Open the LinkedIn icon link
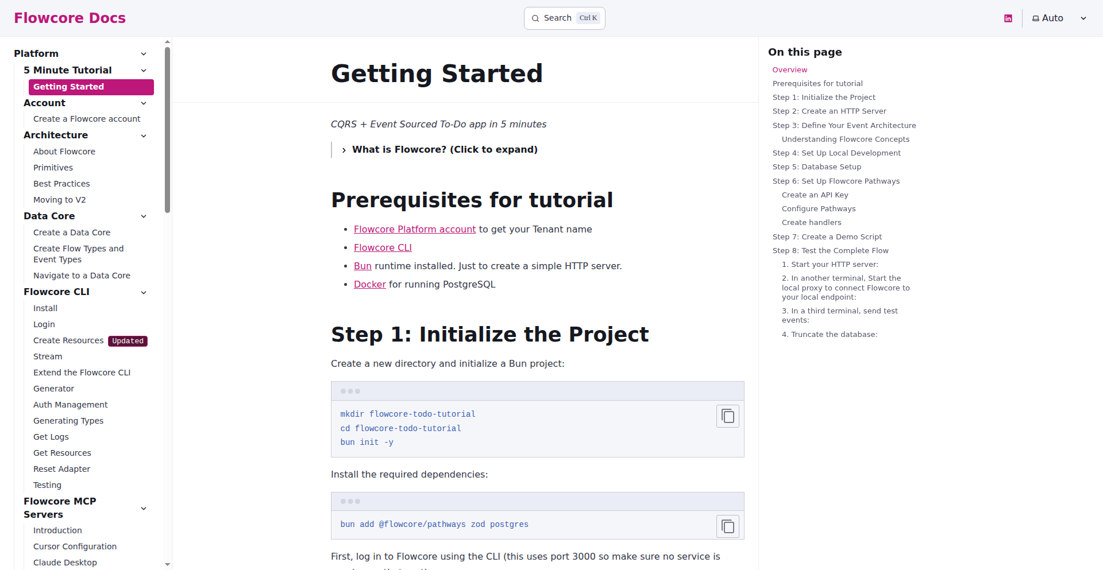The image size is (1103, 570). pyautogui.click(x=1008, y=18)
